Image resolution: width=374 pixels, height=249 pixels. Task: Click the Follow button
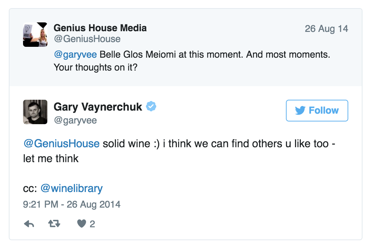click(x=317, y=110)
